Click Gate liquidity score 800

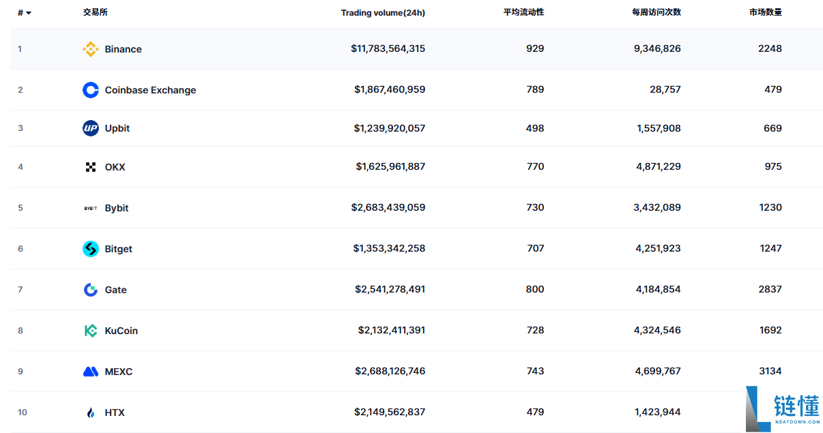tap(535, 289)
